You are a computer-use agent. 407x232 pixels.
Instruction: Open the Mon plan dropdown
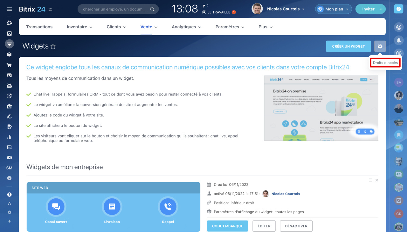point(334,9)
